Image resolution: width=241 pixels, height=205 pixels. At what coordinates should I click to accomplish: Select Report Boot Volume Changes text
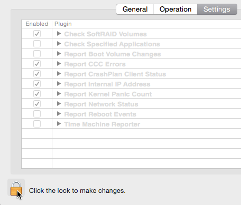tap(113, 54)
